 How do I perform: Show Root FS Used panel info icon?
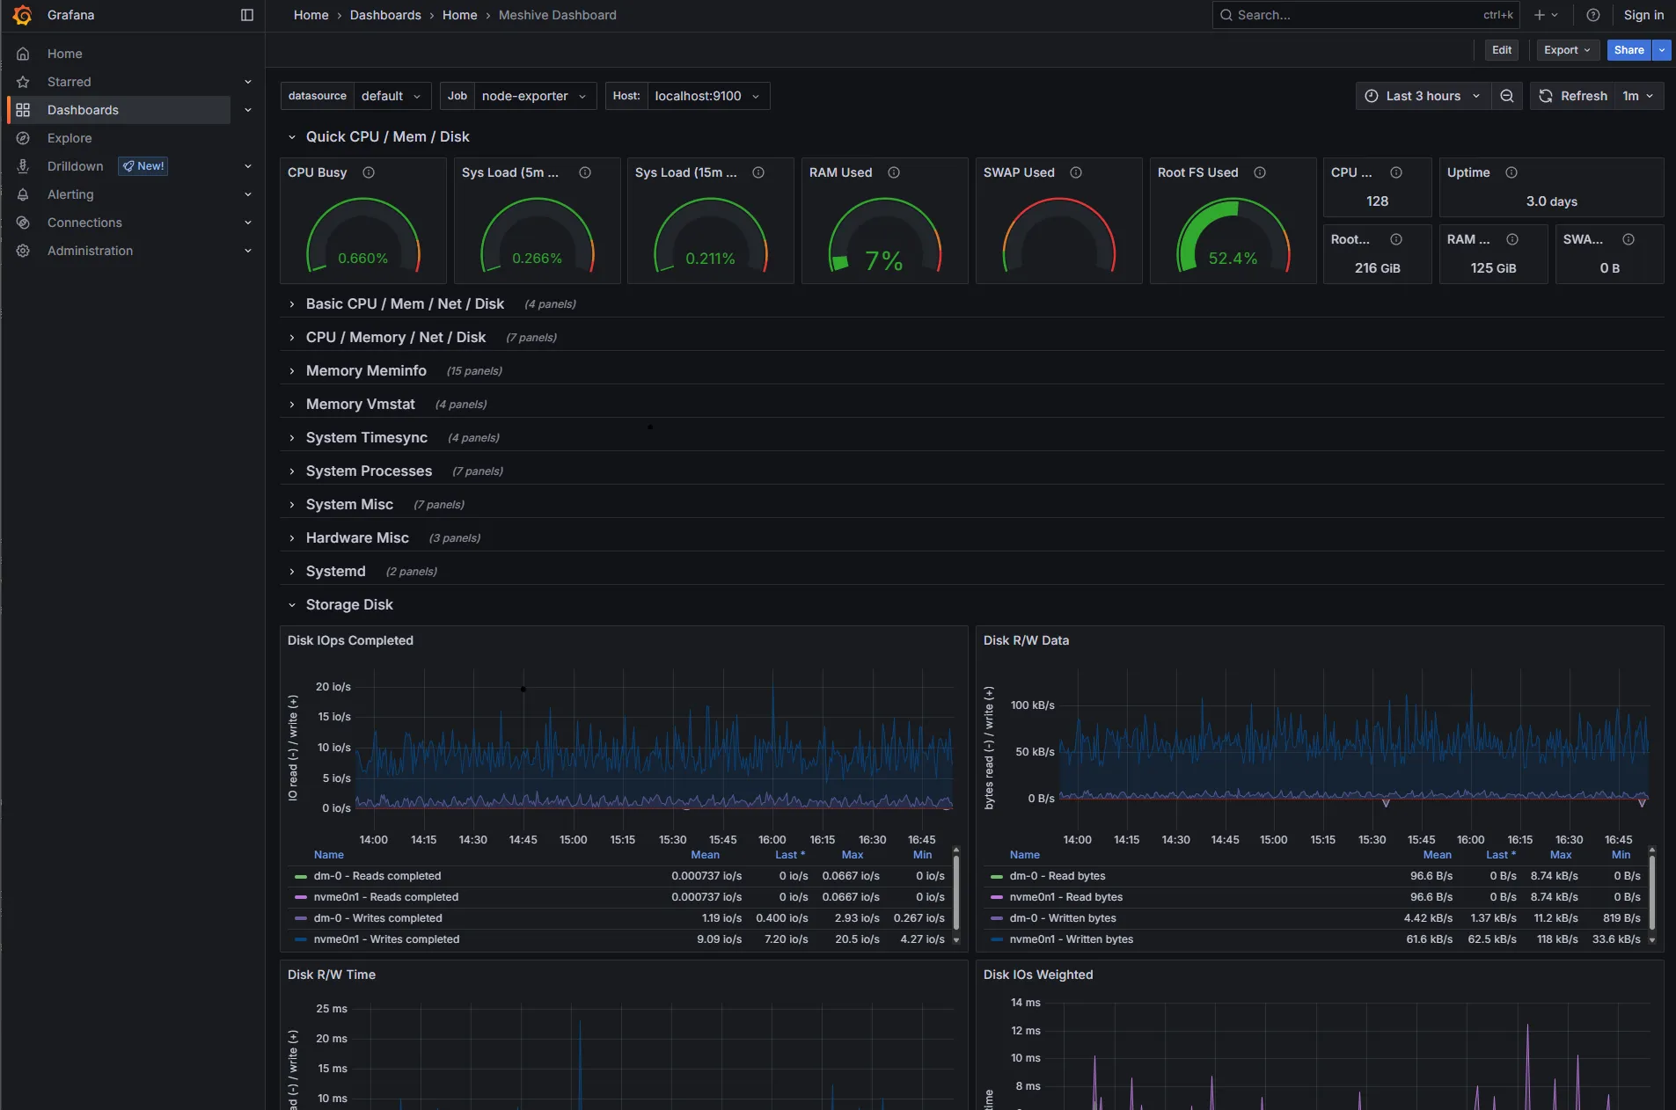point(1260,172)
